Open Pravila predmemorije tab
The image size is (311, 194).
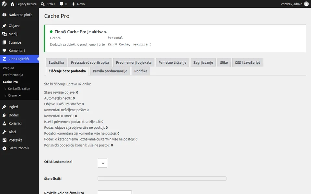click(110, 71)
